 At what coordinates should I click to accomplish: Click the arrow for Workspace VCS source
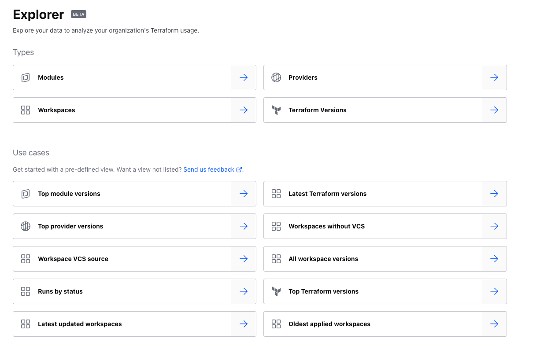click(244, 259)
